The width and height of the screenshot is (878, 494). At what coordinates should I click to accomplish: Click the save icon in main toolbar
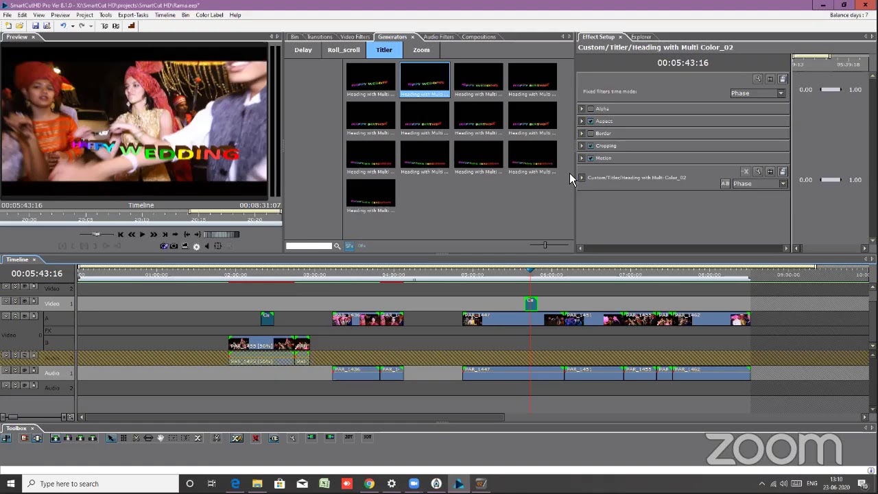click(x=36, y=25)
